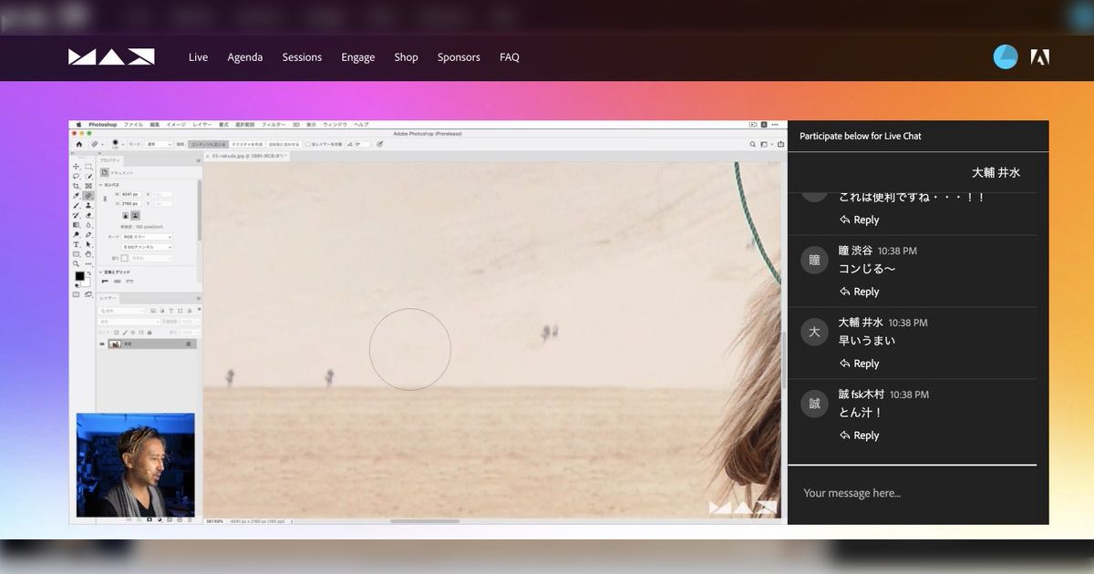Select the Lasso tool
The width and height of the screenshot is (1094, 574).
tap(75, 176)
